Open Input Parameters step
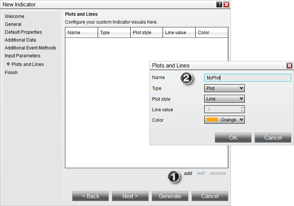 point(23,56)
